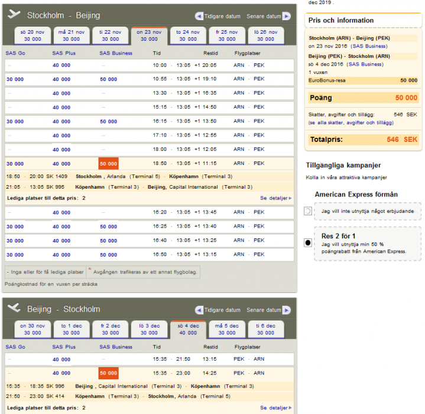Expand 'Se detaljer' for return flight
Screen dimensions: 425x414
click(x=275, y=408)
